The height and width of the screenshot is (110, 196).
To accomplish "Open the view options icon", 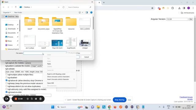I will [80, 13].
